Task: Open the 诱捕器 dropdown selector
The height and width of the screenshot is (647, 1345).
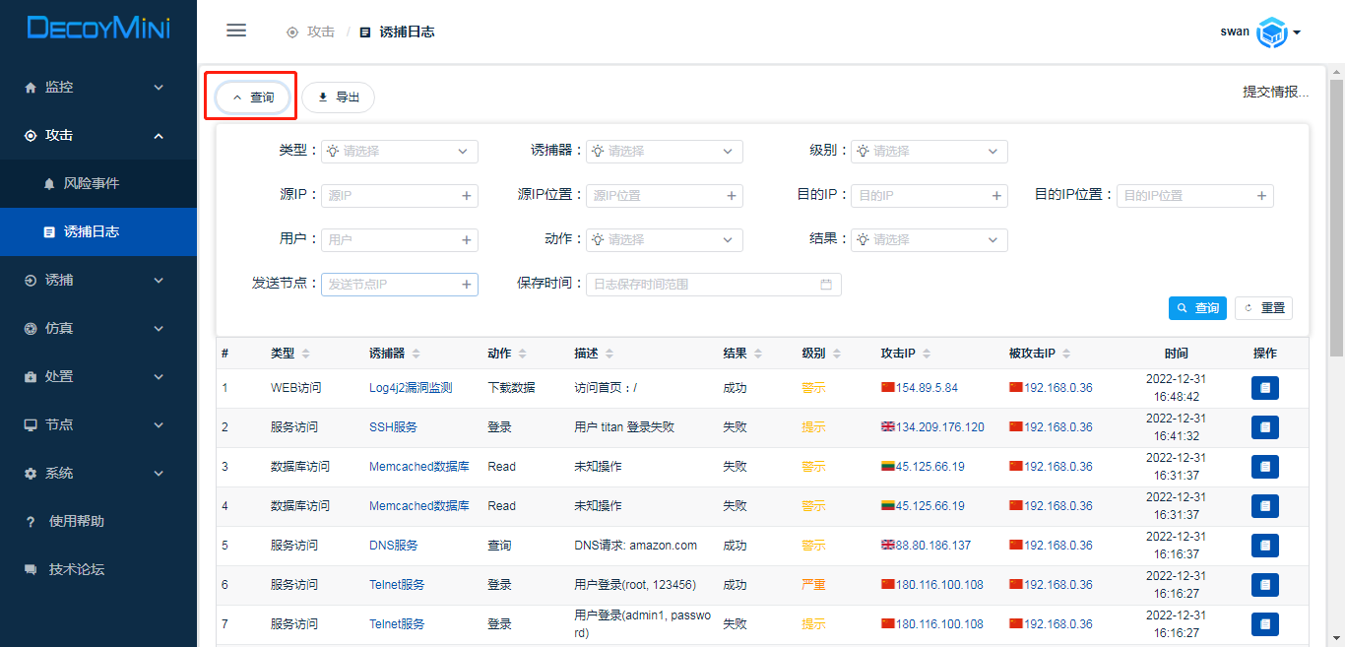Action: click(664, 152)
